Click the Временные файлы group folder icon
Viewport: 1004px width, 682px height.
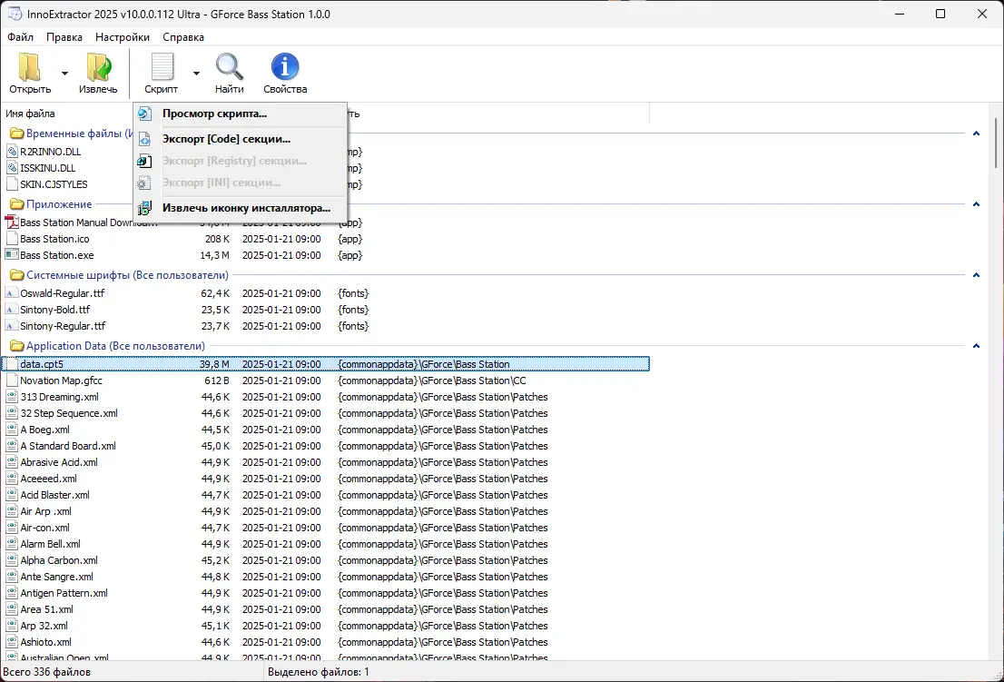tap(17, 133)
